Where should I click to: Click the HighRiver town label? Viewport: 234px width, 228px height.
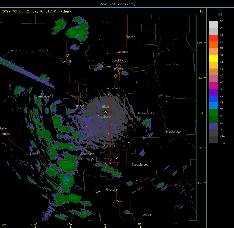[x=117, y=201]
